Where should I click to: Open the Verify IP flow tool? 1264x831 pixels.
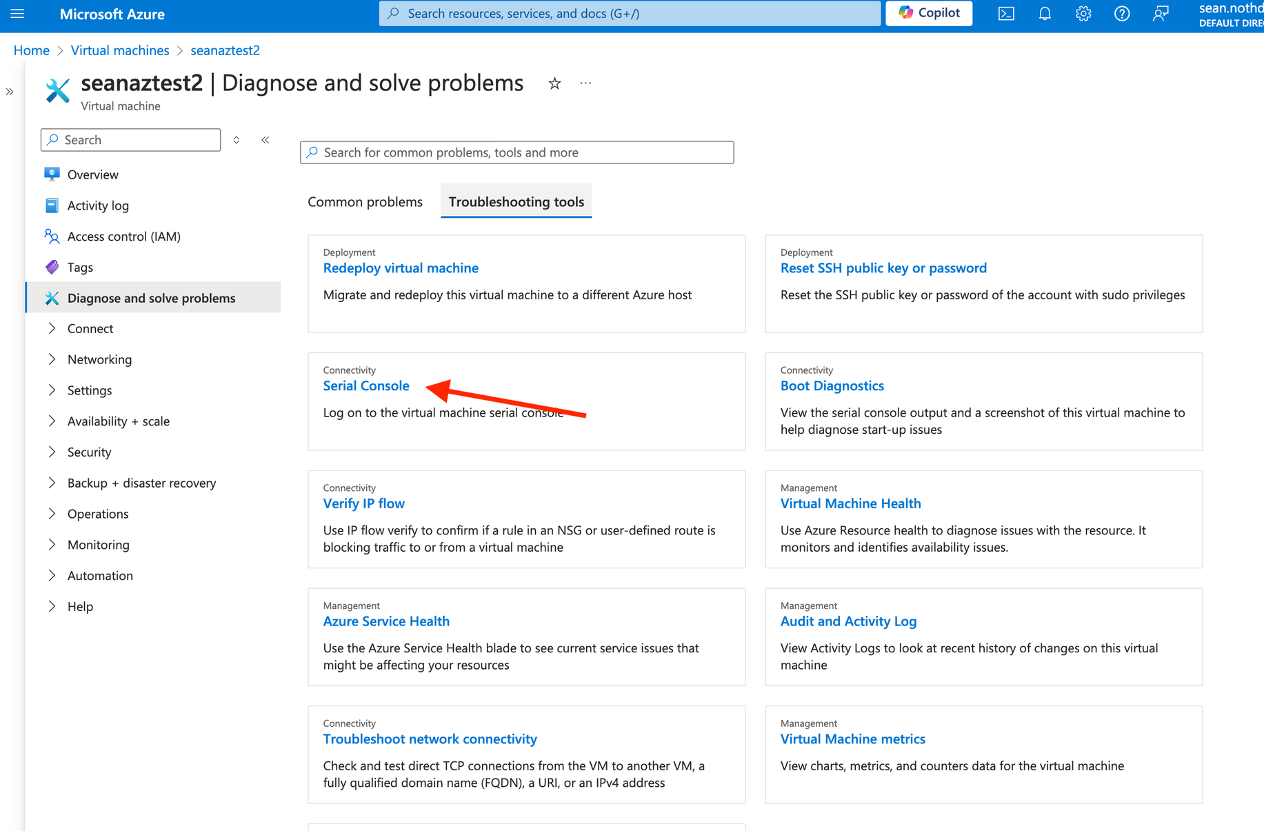point(364,503)
